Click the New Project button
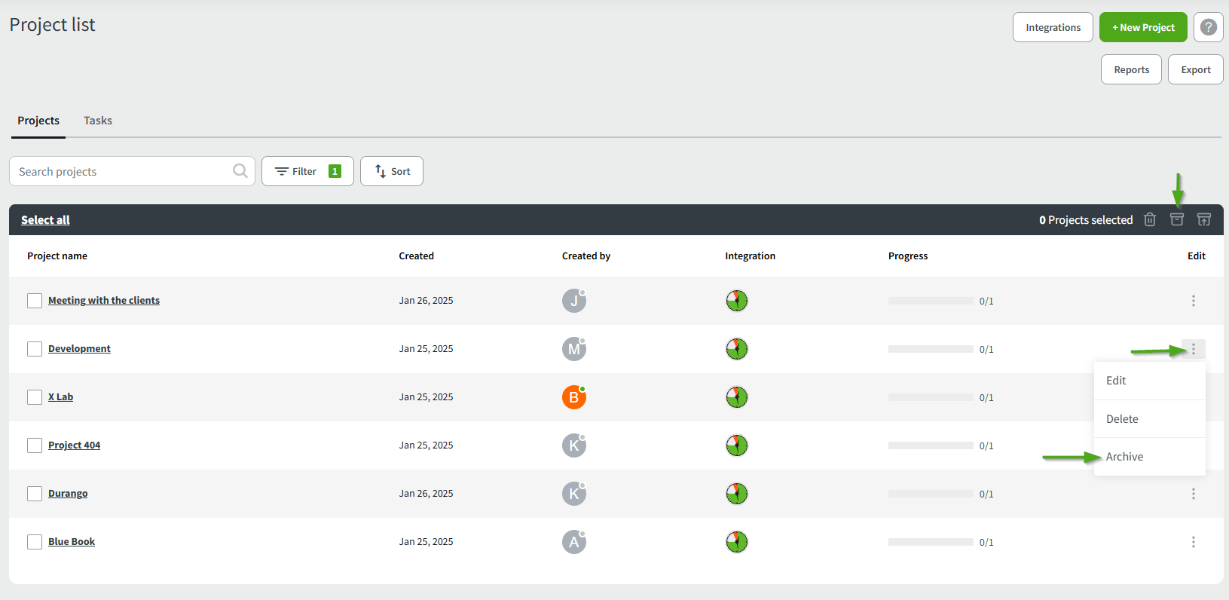1229x600 pixels. tap(1142, 27)
